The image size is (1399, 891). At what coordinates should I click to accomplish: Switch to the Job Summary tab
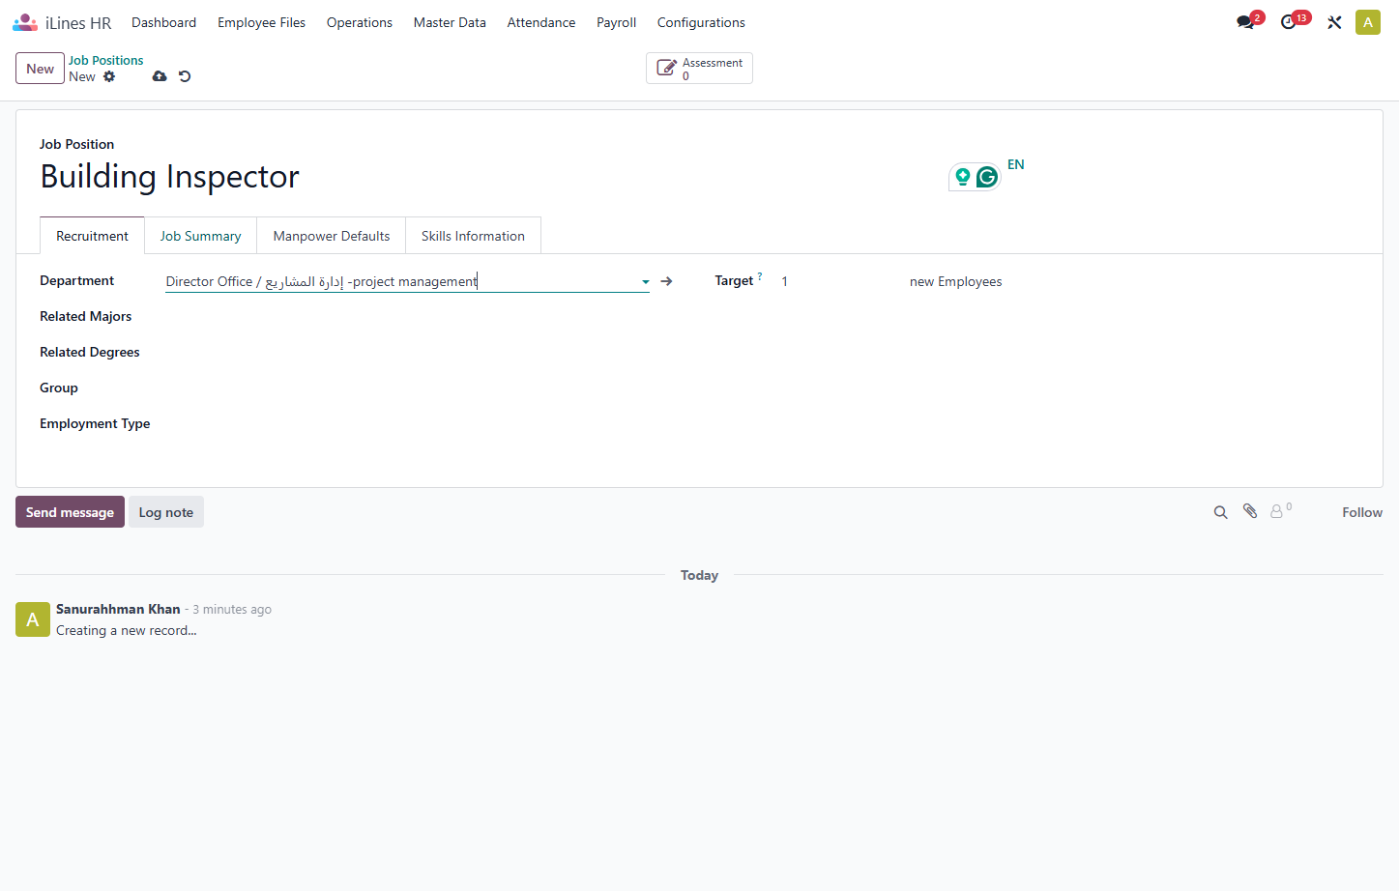200,236
